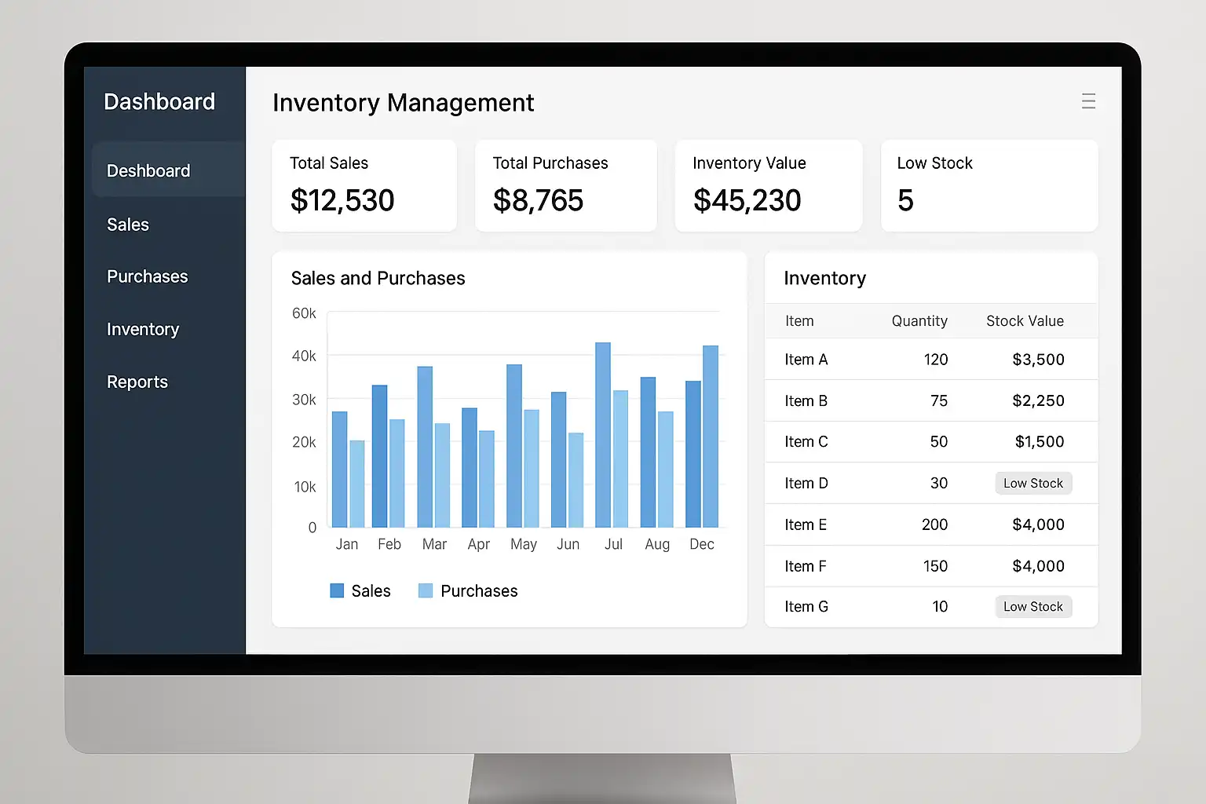Open the Total Purchases summary card
The image size is (1206, 804).
(x=566, y=186)
